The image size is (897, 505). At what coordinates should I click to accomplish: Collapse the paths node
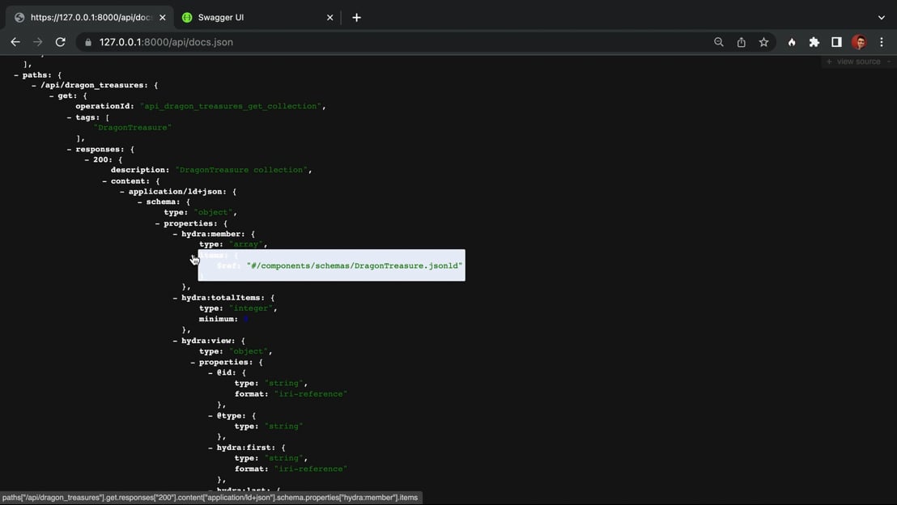point(16,75)
